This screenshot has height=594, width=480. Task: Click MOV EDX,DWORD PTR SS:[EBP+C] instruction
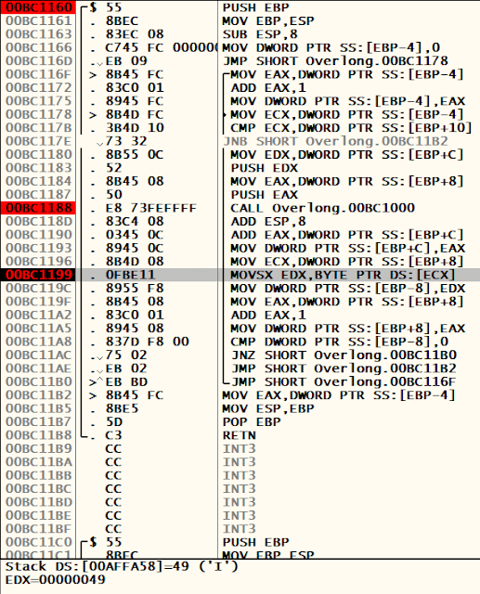point(347,155)
